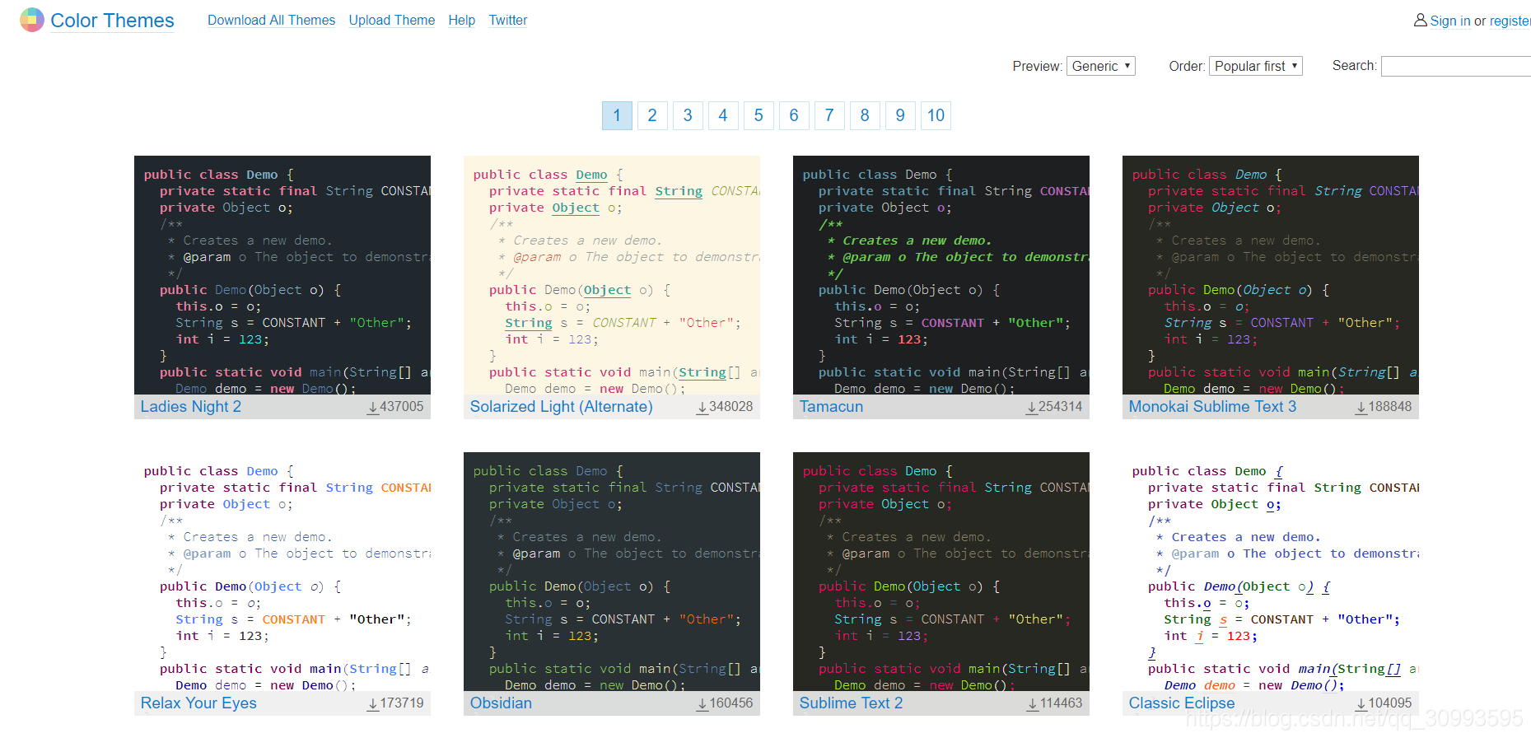This screenshot has height=738, width=1531.
Task: Go to pagination page 2
Action: [x=652, y=115]
